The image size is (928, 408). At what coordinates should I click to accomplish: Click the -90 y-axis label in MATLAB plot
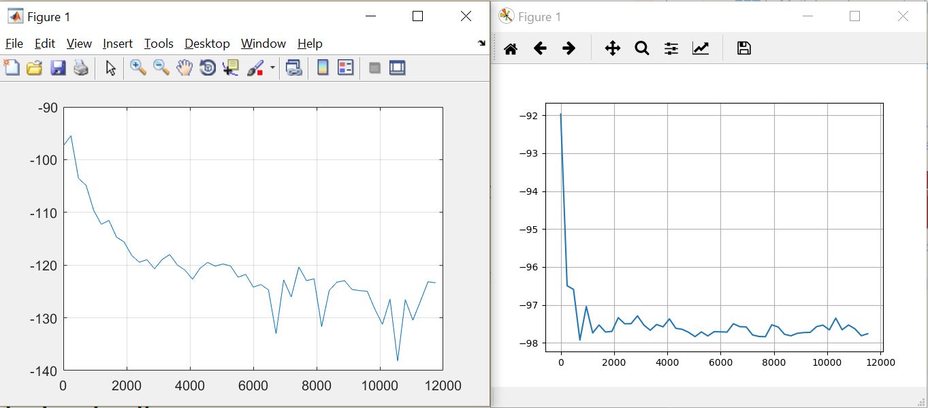click(48, 108)
